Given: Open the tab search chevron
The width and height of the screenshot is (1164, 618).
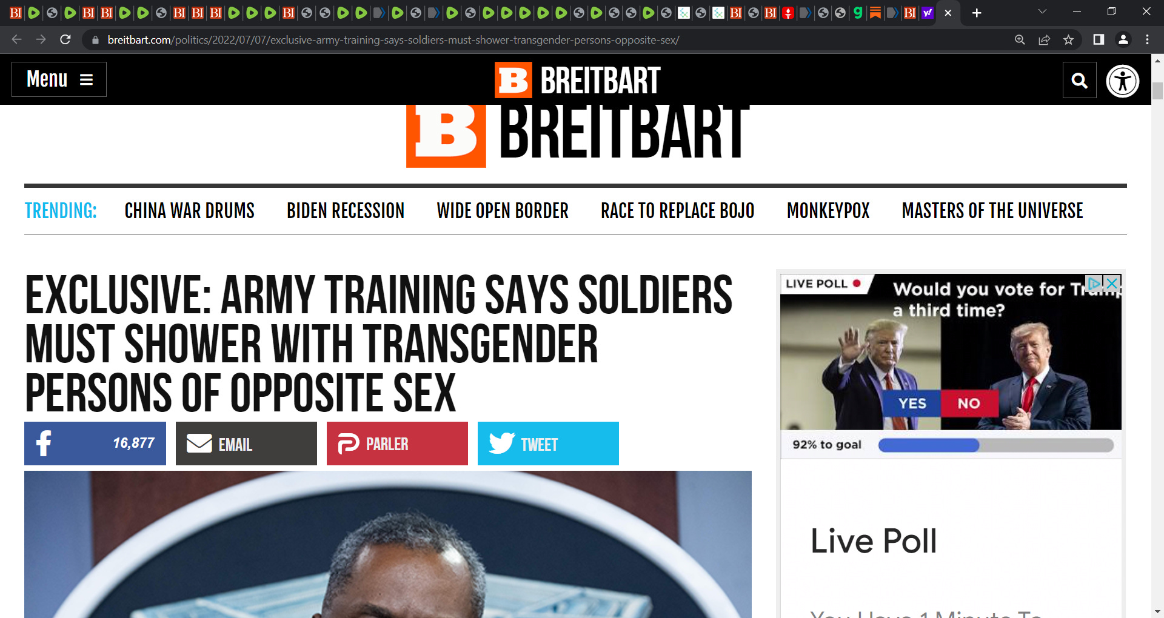Looking at the screenshot, I should (x=1042, y=12).
